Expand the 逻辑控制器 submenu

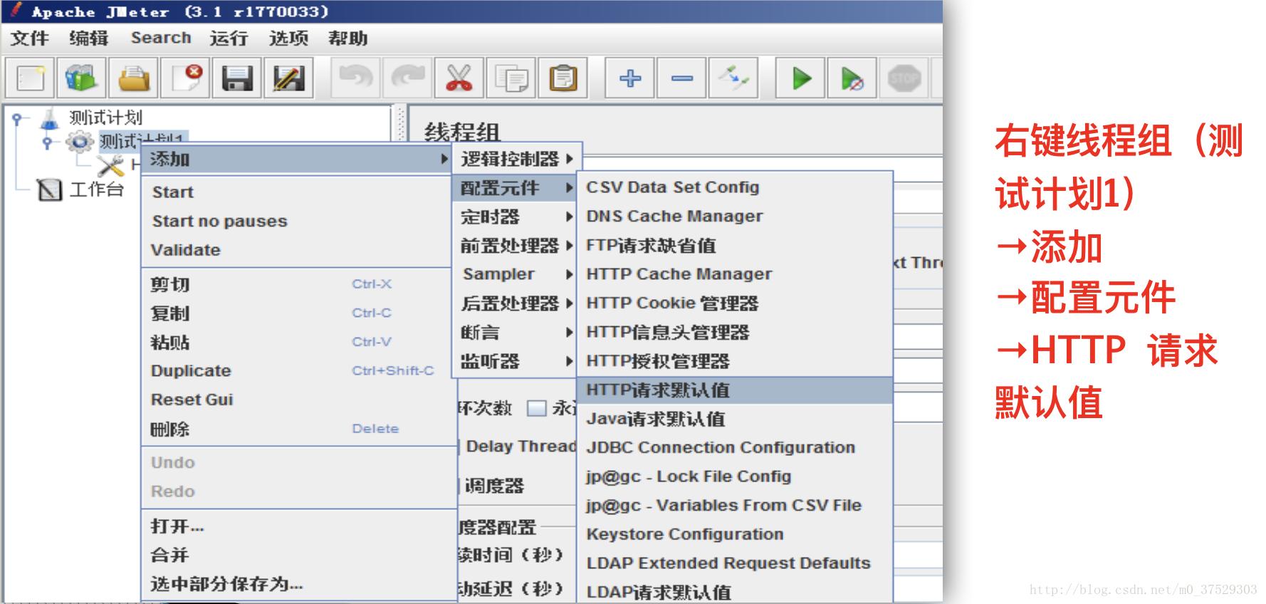point(517,159)
